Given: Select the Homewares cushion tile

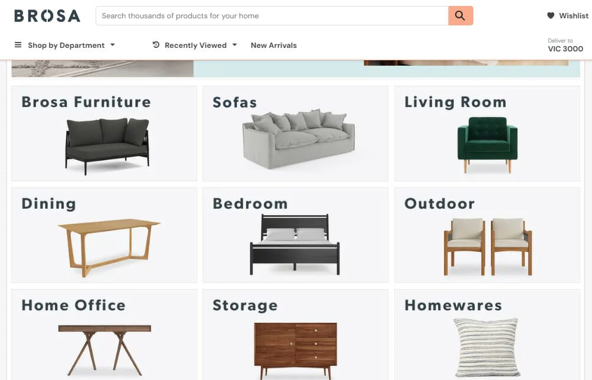Looking at the screenshot, I should [x=487, y=334].
